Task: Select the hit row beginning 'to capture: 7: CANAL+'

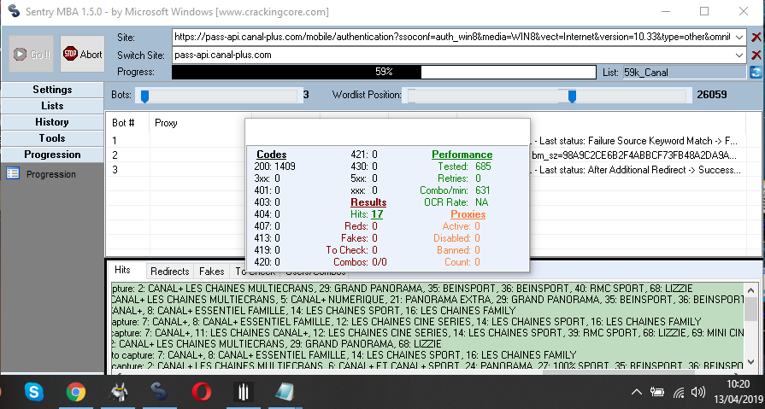Action: click(427, 355)
